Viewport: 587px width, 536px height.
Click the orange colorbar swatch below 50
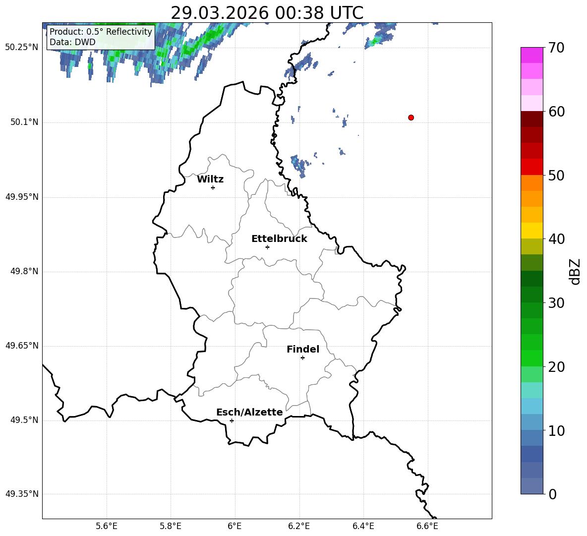point(531,183)
